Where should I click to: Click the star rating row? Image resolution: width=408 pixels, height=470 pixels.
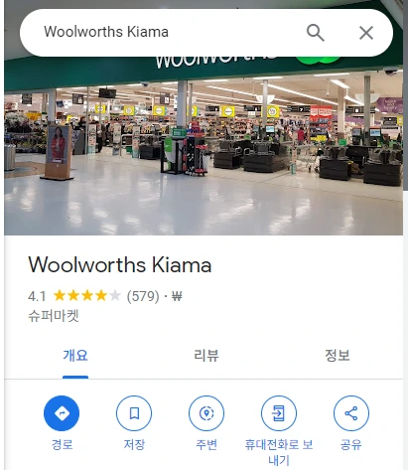(87, 295)
